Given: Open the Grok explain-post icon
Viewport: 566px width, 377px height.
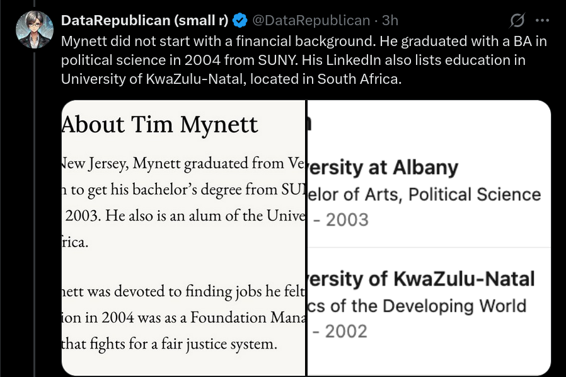Looking at the screenshot, I should click(x=517, y=20).
